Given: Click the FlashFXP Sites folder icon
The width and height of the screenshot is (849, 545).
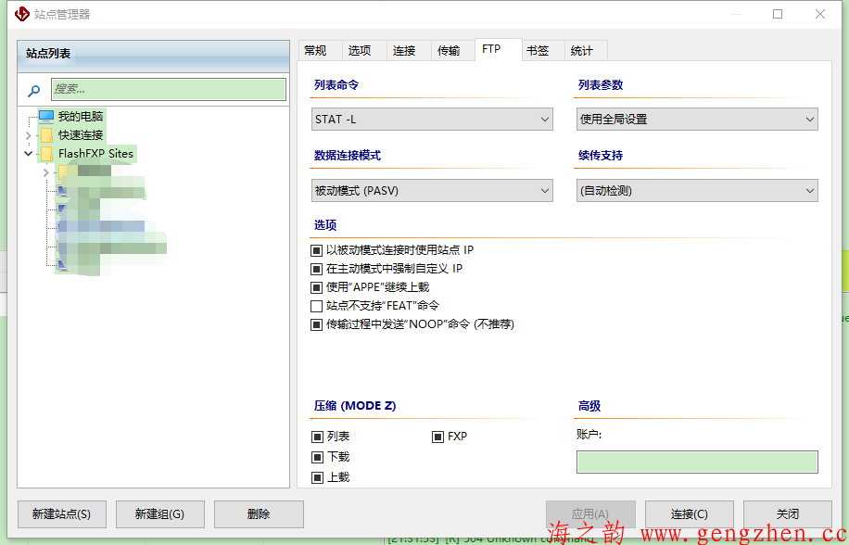Looking at the screenshot, I should coord(45,154).
